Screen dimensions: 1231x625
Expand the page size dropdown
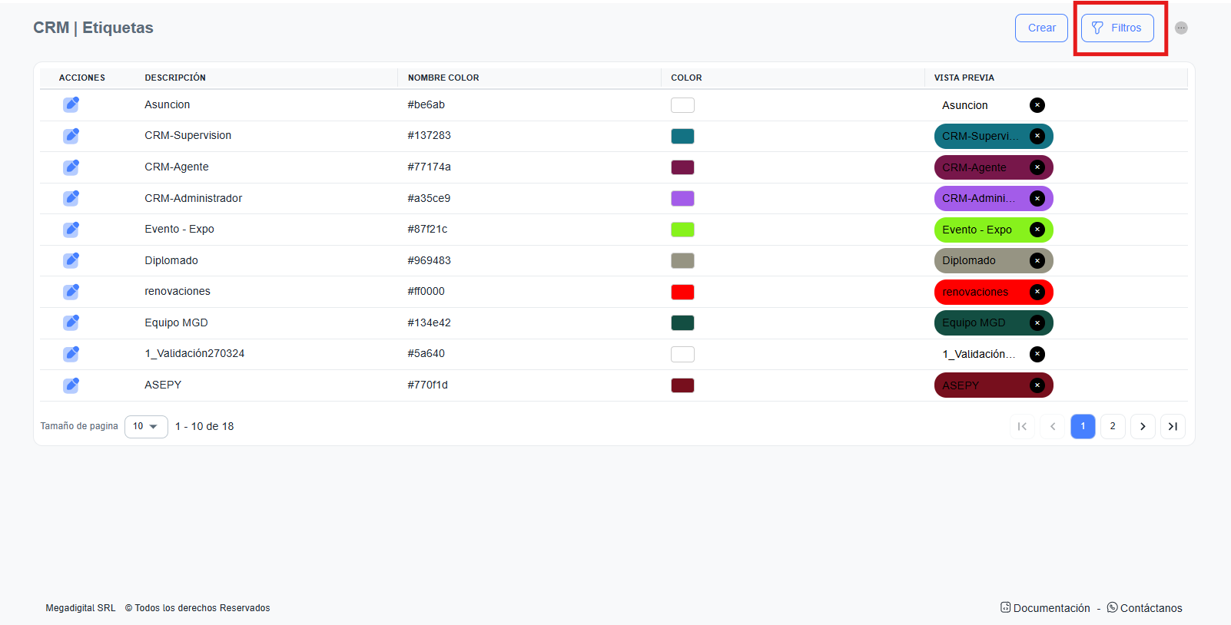[146, 426]
